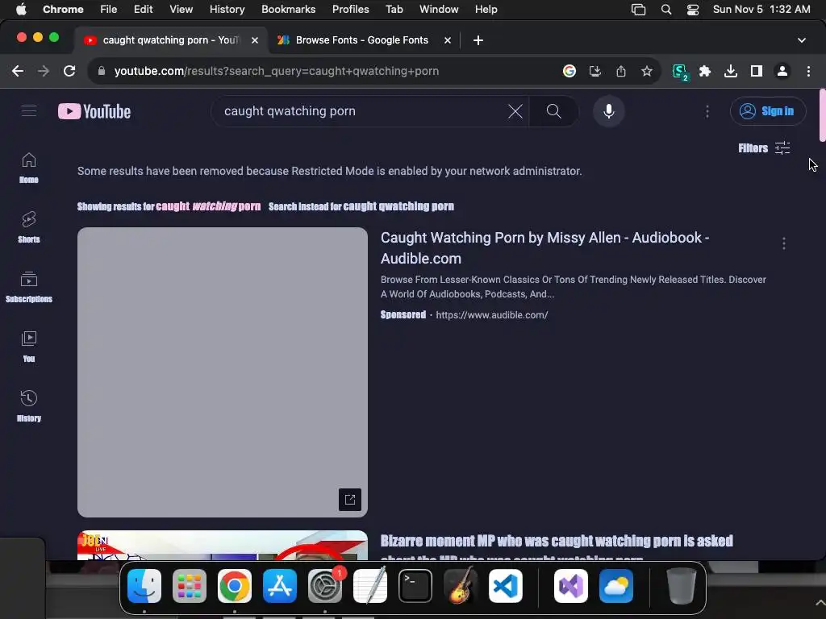Go to Home in the sidebar

tap(29, 168)
